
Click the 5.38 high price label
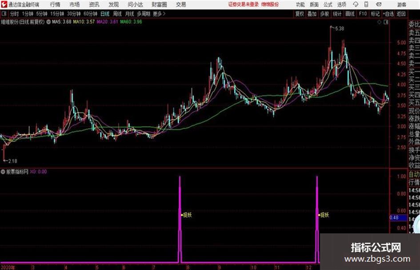[x=340, y=28]
